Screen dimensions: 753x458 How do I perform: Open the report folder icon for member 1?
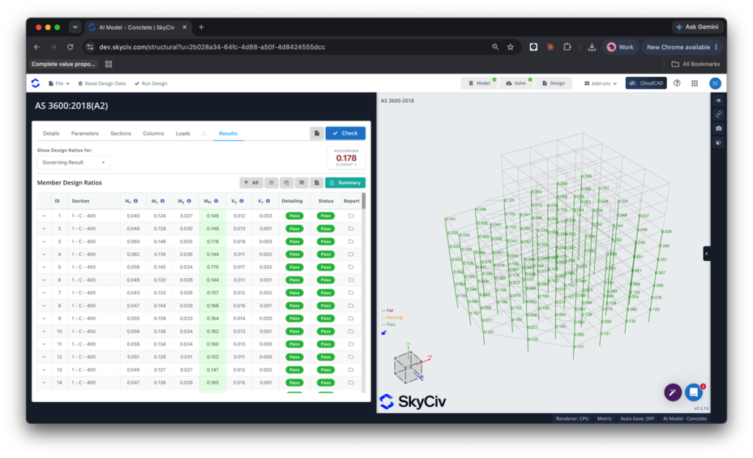point(351,215)
